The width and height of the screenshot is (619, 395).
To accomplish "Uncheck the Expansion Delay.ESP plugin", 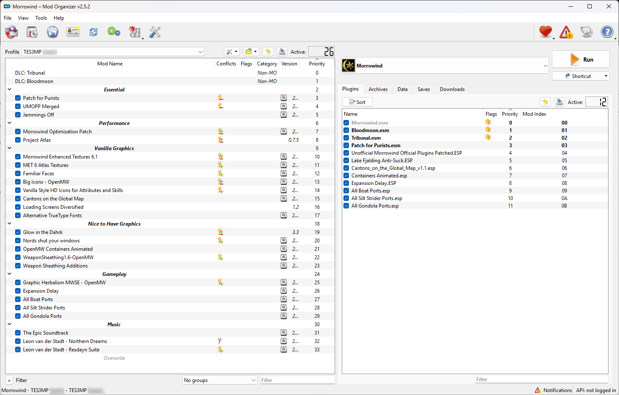I will coord(346,183).
